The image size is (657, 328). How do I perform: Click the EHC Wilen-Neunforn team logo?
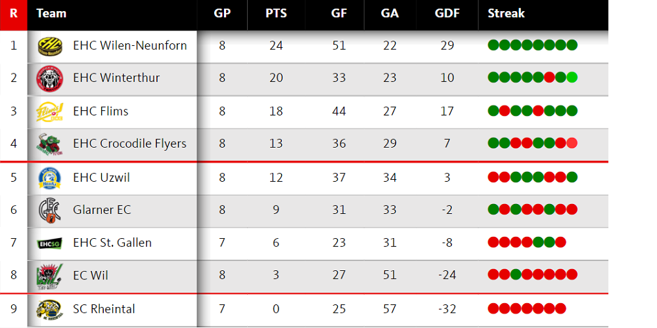click(49, 46)
